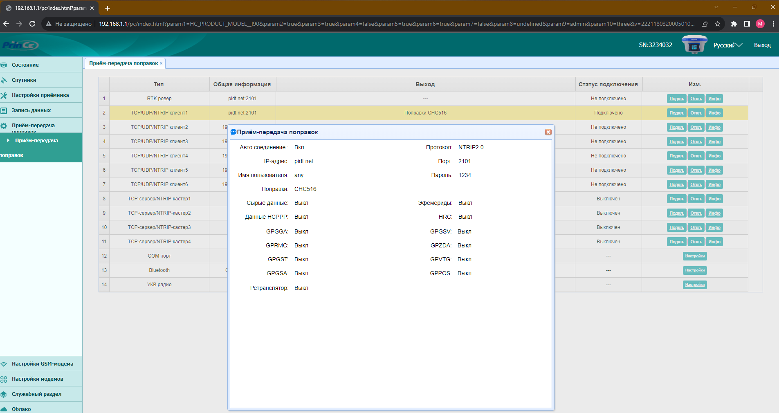Open Настройки GSM-модема sidebar section
This screenshot has width=779, height=413.
41,364
